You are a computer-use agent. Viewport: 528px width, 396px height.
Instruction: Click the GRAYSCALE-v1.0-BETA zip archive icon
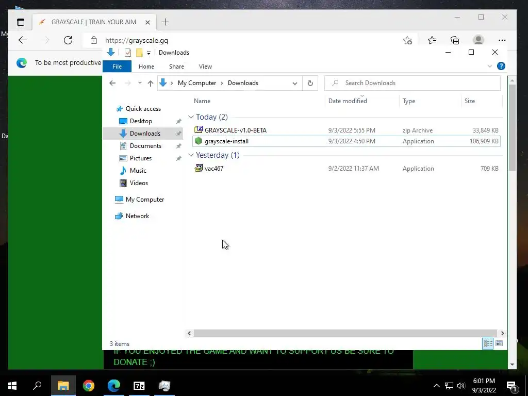[x=199, y=129]
